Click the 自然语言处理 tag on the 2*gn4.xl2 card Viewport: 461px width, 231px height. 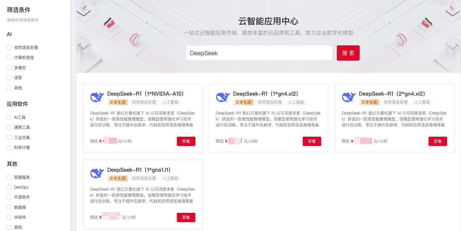pos(396,102)
